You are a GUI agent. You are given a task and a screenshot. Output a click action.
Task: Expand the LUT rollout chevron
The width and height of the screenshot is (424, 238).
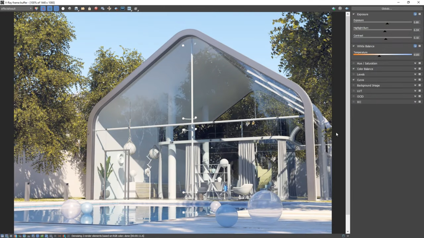click(415, 91)
